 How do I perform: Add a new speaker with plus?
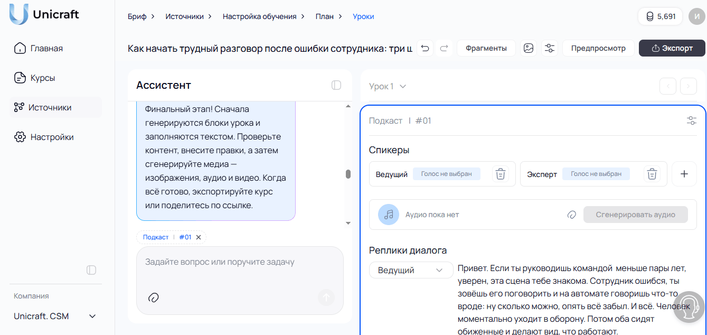click(684, 174)
